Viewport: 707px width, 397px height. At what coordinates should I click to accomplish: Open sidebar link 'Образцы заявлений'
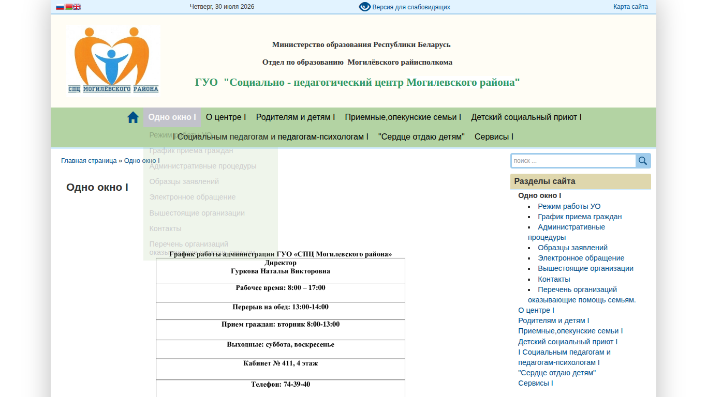coord(573,248)
